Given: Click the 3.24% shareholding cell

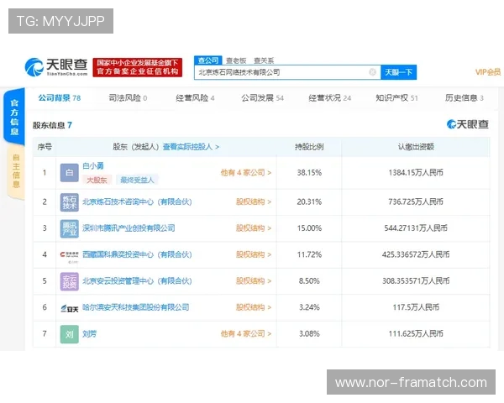Looking at the screenshot, I should pyautogui.click(x=309, y=307).
